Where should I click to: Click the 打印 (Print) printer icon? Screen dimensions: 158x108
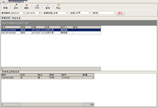coord(37,6)
